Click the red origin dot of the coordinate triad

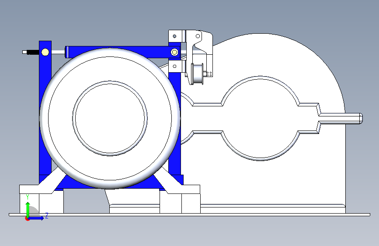pyautogui.click(x=27, y=219)
